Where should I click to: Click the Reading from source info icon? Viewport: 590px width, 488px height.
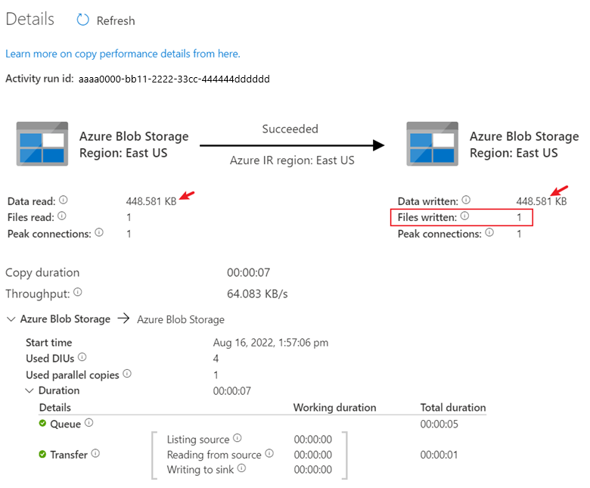[x=269, y=453]
